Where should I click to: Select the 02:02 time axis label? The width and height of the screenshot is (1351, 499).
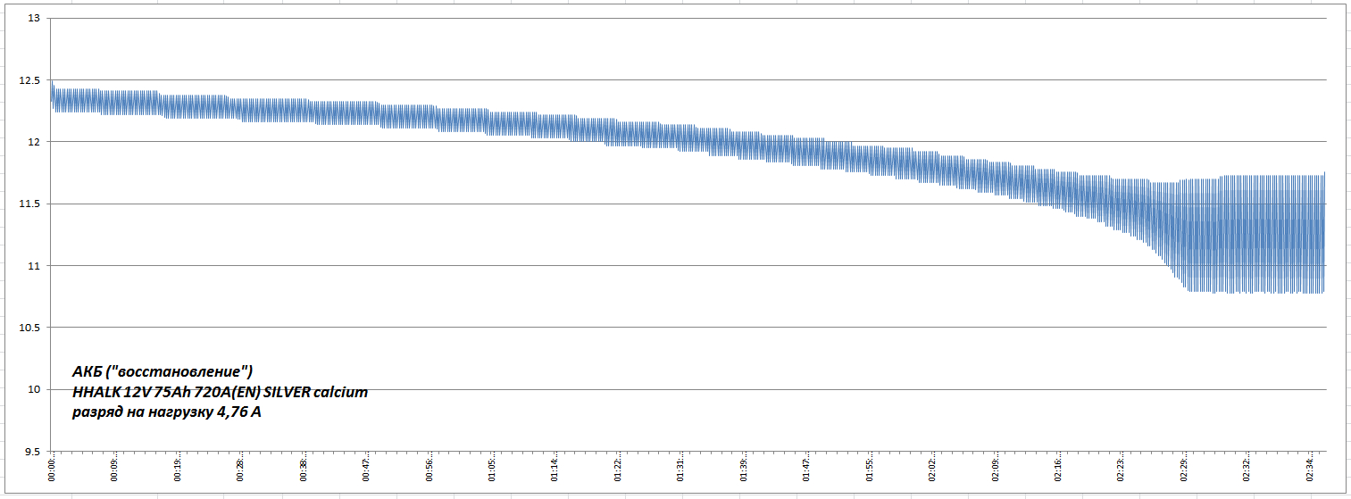[x=933, y=470]
